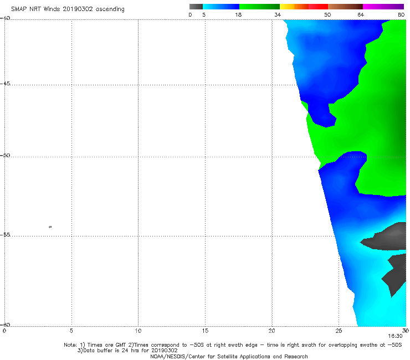The image size is (410, 360).
Task: Click the latitude axis label "-40"
Action: pyautogui.click(x=5, y=18)
